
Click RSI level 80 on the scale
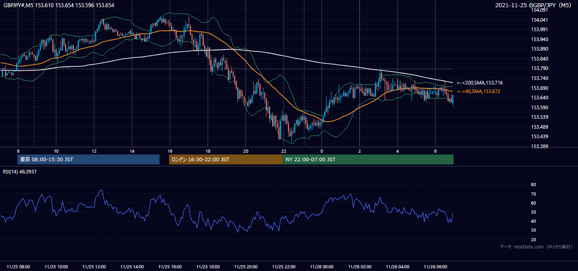point(534,185)
